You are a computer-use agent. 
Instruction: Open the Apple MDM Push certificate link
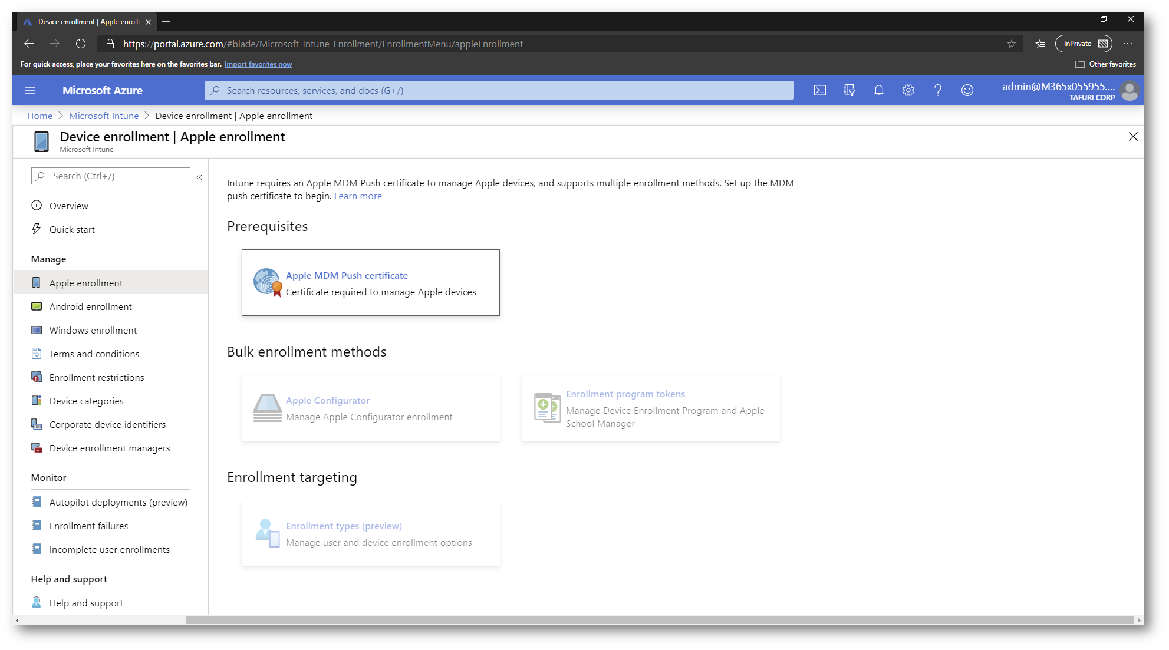(x=347, y=275)
